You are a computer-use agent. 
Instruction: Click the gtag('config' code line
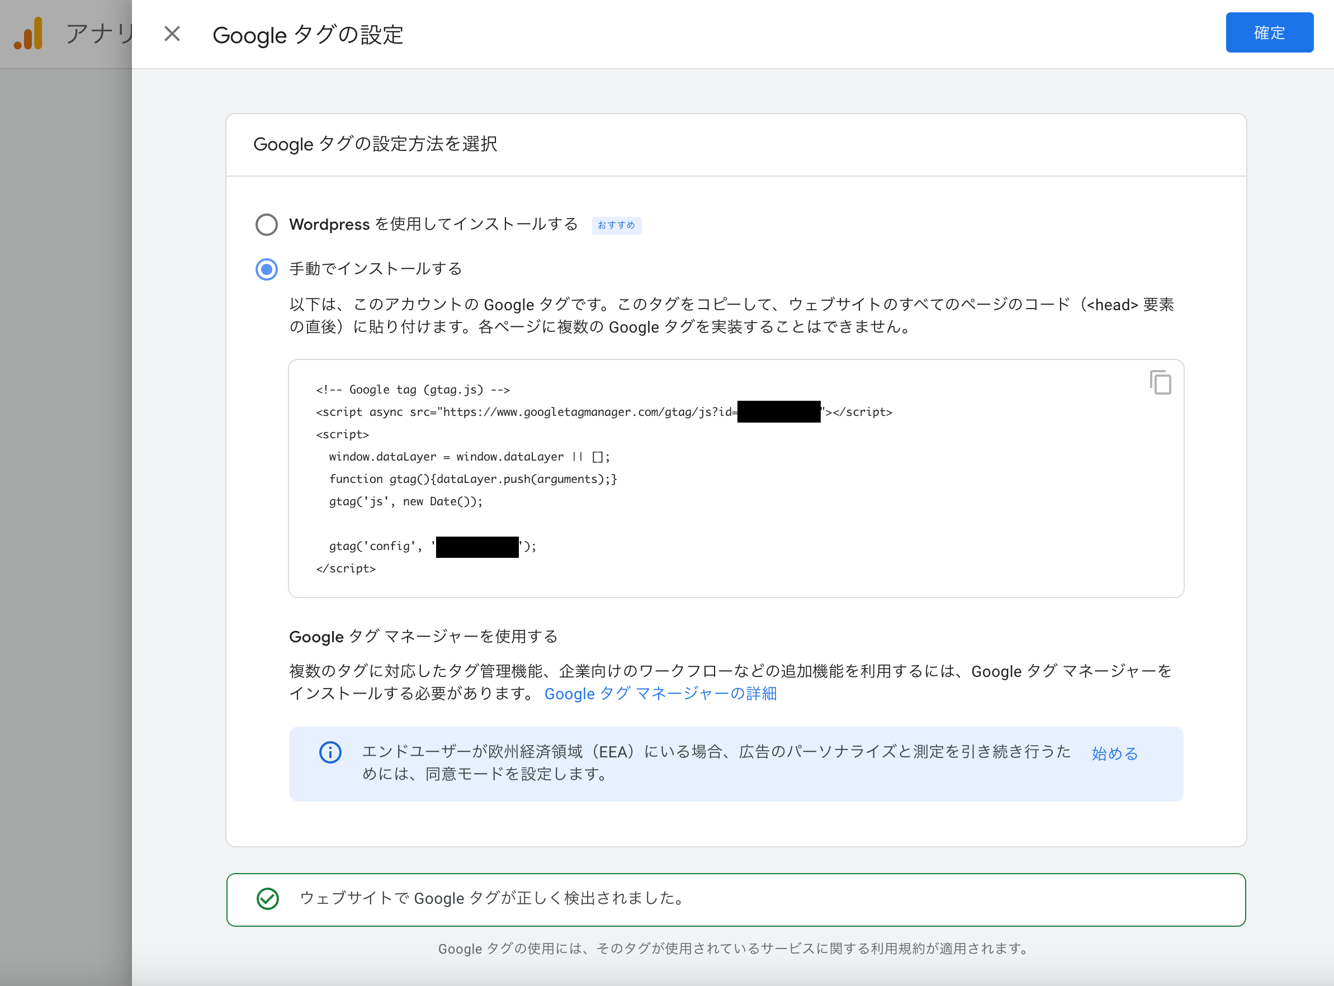(x=432, y=546)
